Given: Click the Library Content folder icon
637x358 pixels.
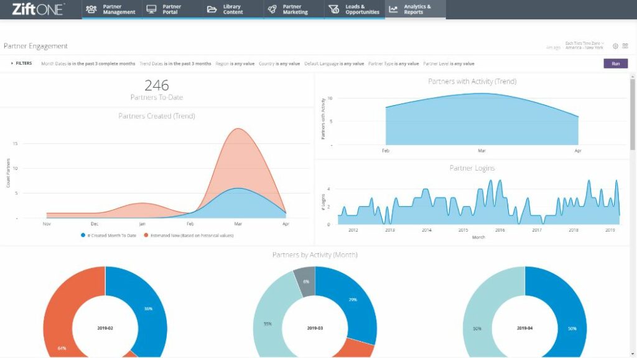Looking at the screenshot, I should point(212,9).
